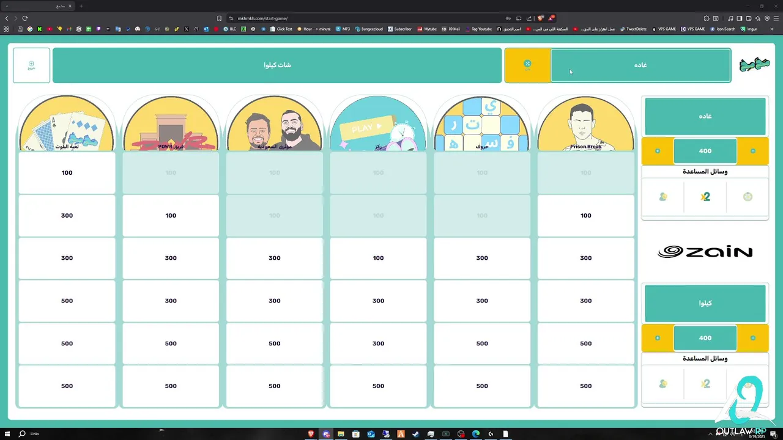This screenshot has height=440, width=783.
Task: Use غاده's call-a-friend helper icon
Action: click(x=663, y=197)
